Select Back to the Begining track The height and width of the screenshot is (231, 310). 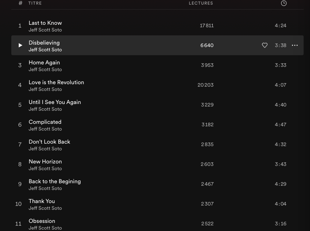point(55,181)
